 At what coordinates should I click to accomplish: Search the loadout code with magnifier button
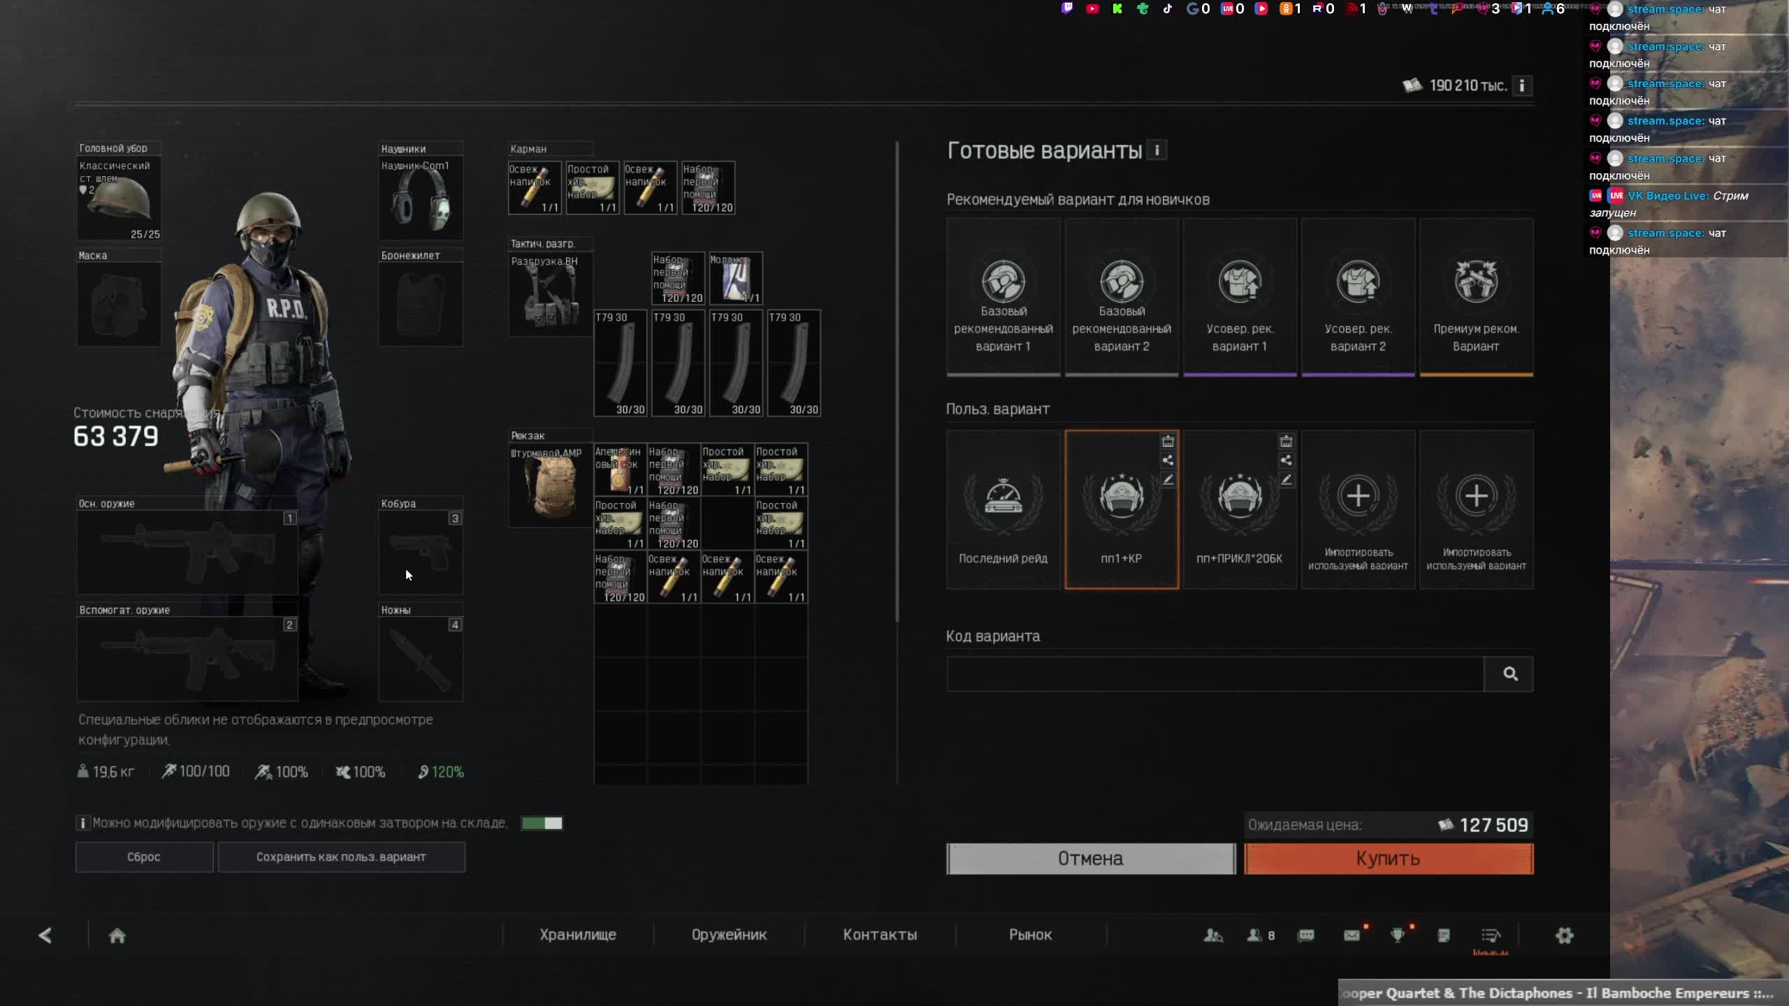(x=1509, y=674)
